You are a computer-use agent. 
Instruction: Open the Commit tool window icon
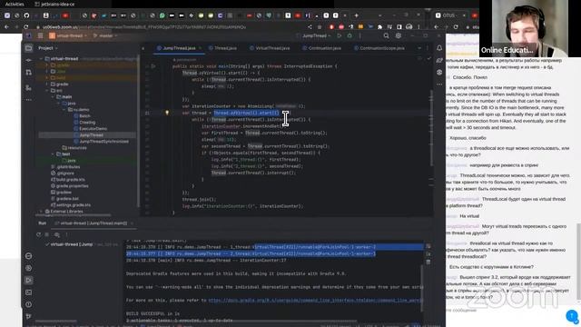coord(28,60)
